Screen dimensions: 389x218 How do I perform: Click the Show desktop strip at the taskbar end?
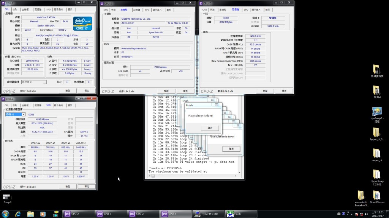click(387, 214)
